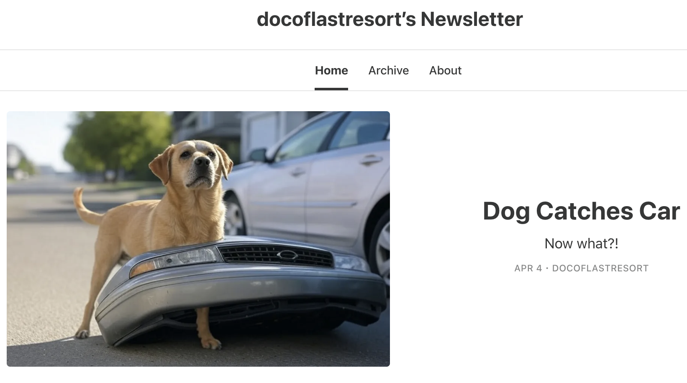The image size is (687, 383).
Task: Click the word 'Newsletter' in the header
Action: point(472,19)
